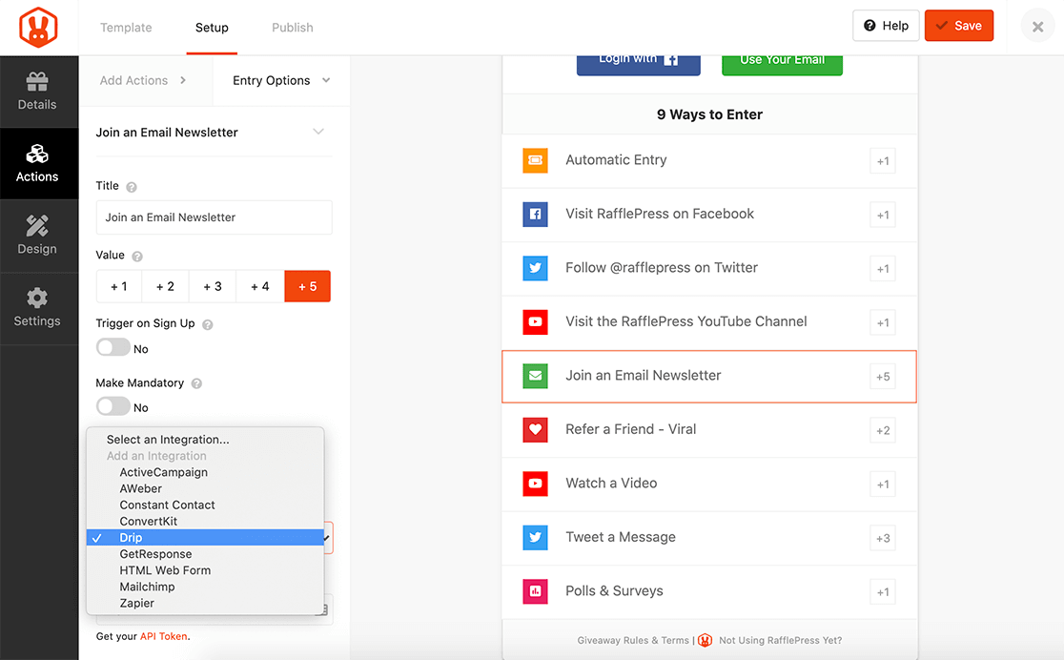The image size is (1064, 660).
Task: Click the YouTube icon for Visit Channel entry
Action: (x=536, y=321)
